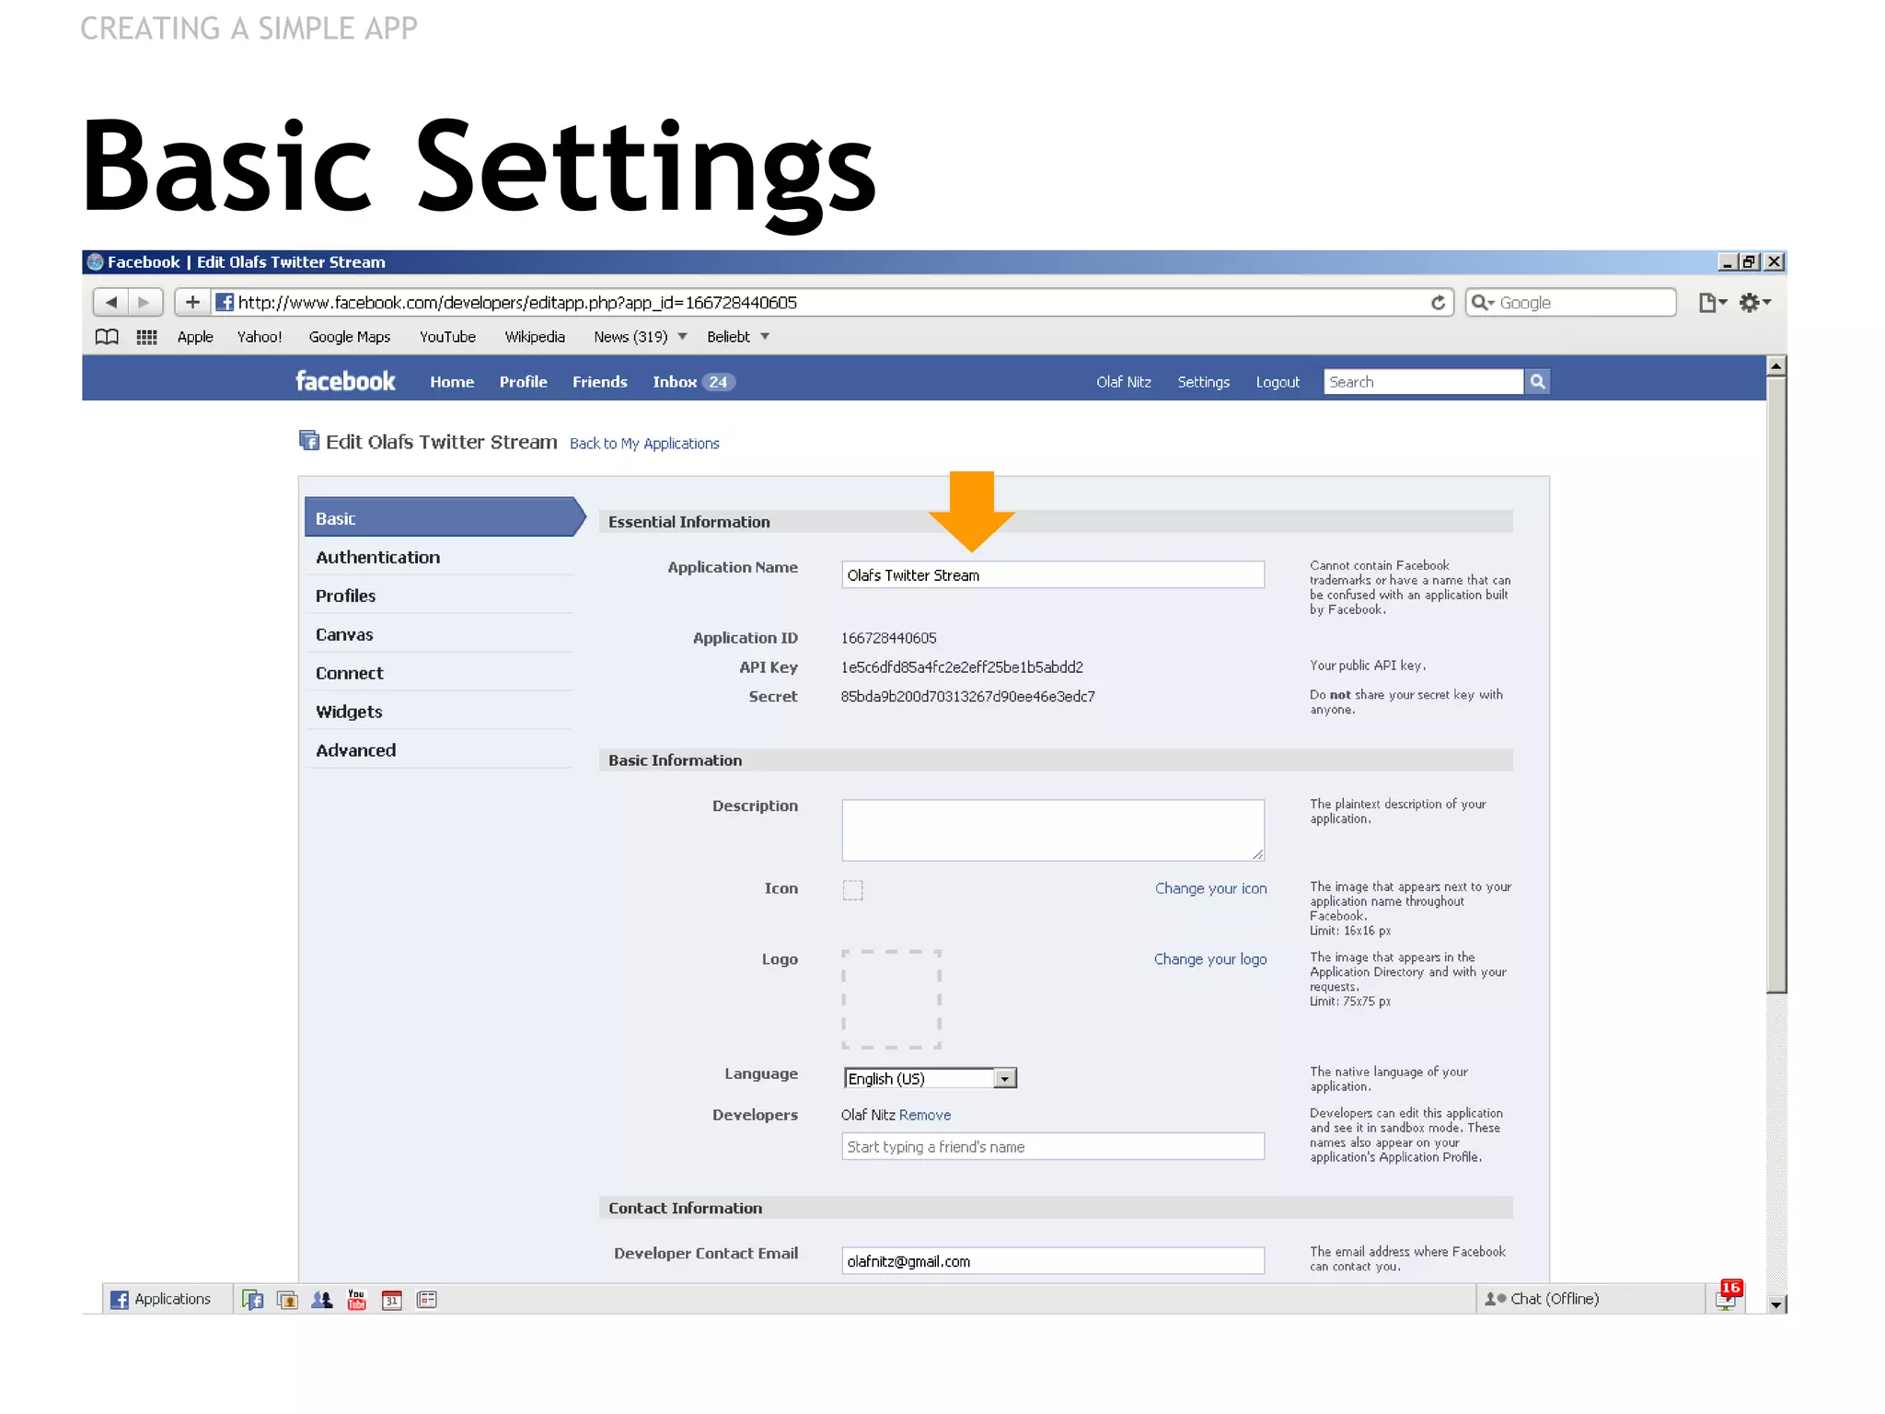Go to Facebook Home
Screen dimensions: 1885x1414
tap(452, 382)
